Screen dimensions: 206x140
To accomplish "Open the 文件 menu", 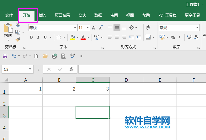I will 9,15.
